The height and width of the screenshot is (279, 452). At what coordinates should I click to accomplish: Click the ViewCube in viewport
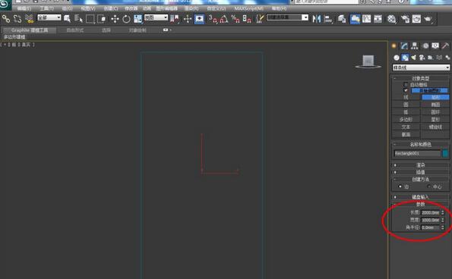(x=368, y=61)
